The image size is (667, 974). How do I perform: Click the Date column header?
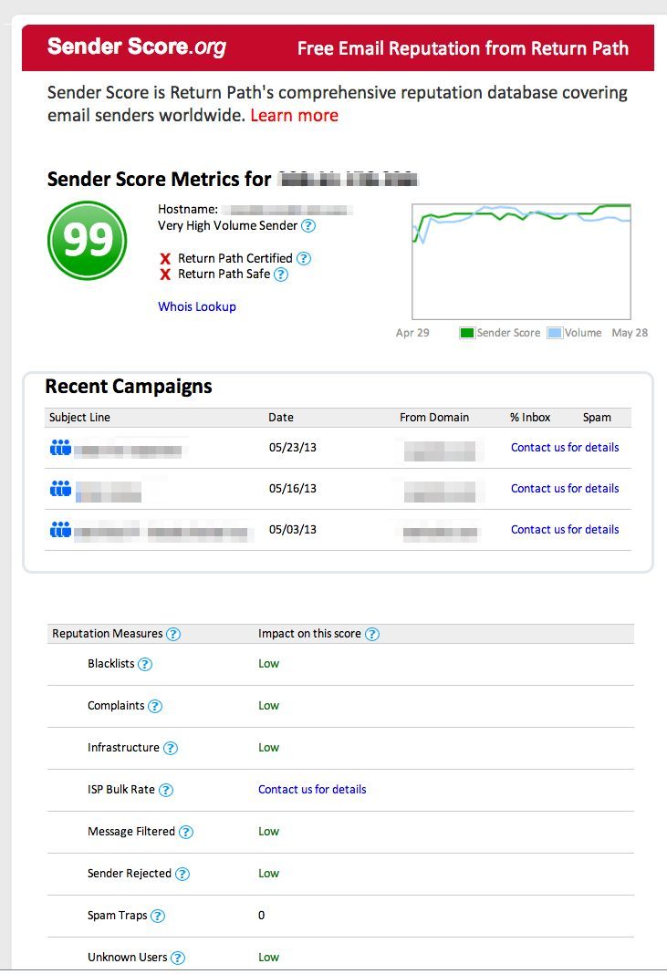tap(281, 418)
